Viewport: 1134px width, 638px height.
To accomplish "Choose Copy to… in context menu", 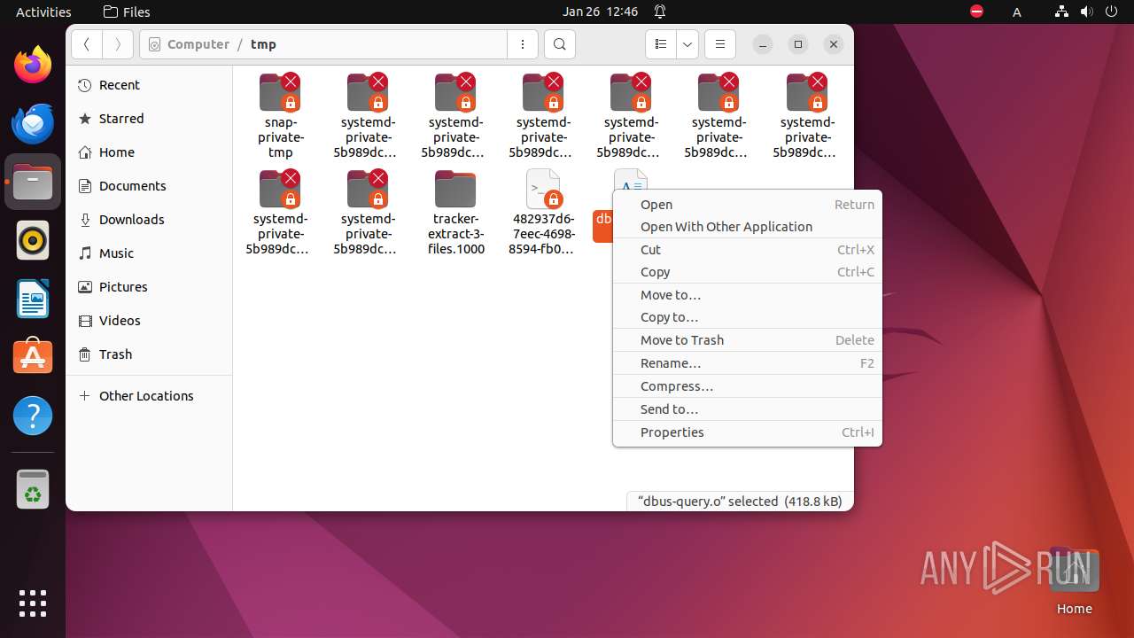I will [747, 317].
